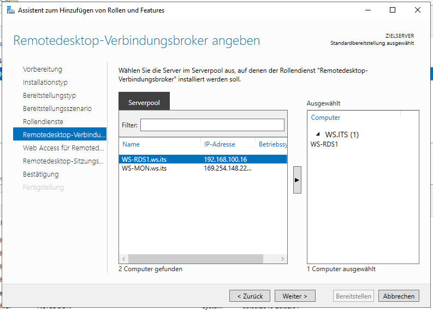Click the horizontal scrollbar thumb of the server list

point(195,259)
